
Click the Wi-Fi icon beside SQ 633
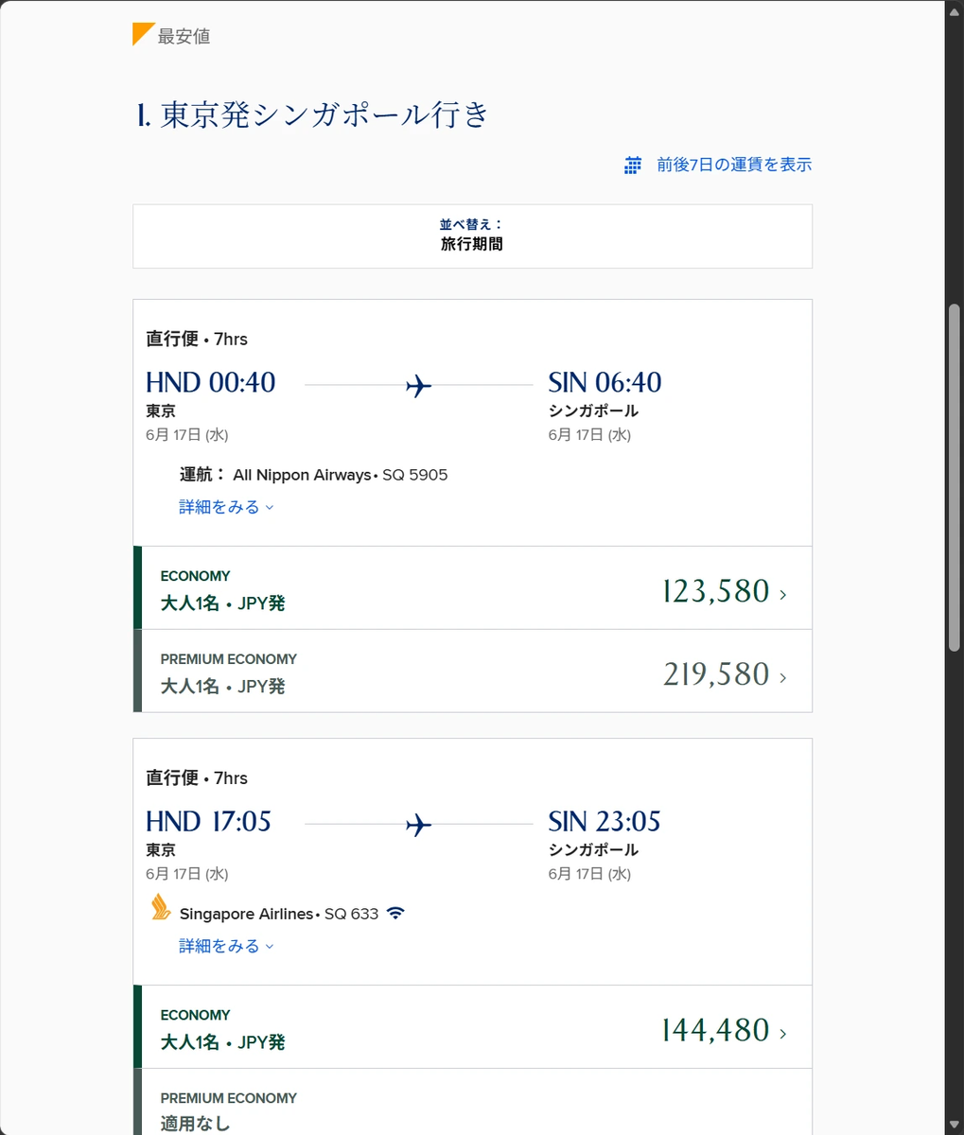[395, 913]
